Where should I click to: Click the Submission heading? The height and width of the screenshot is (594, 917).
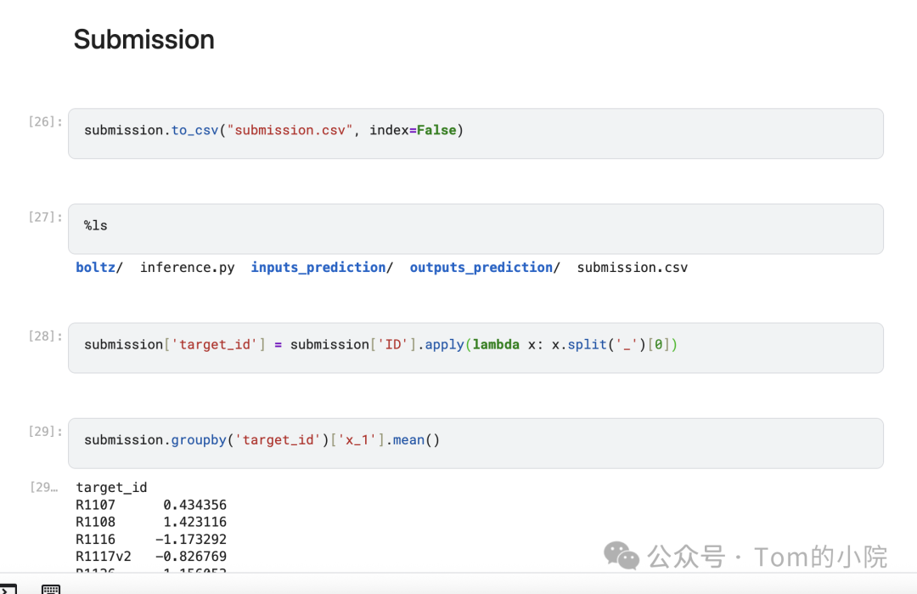click(x=143, y=40)
